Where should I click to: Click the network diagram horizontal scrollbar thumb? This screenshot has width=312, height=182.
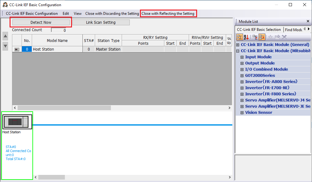52,177
